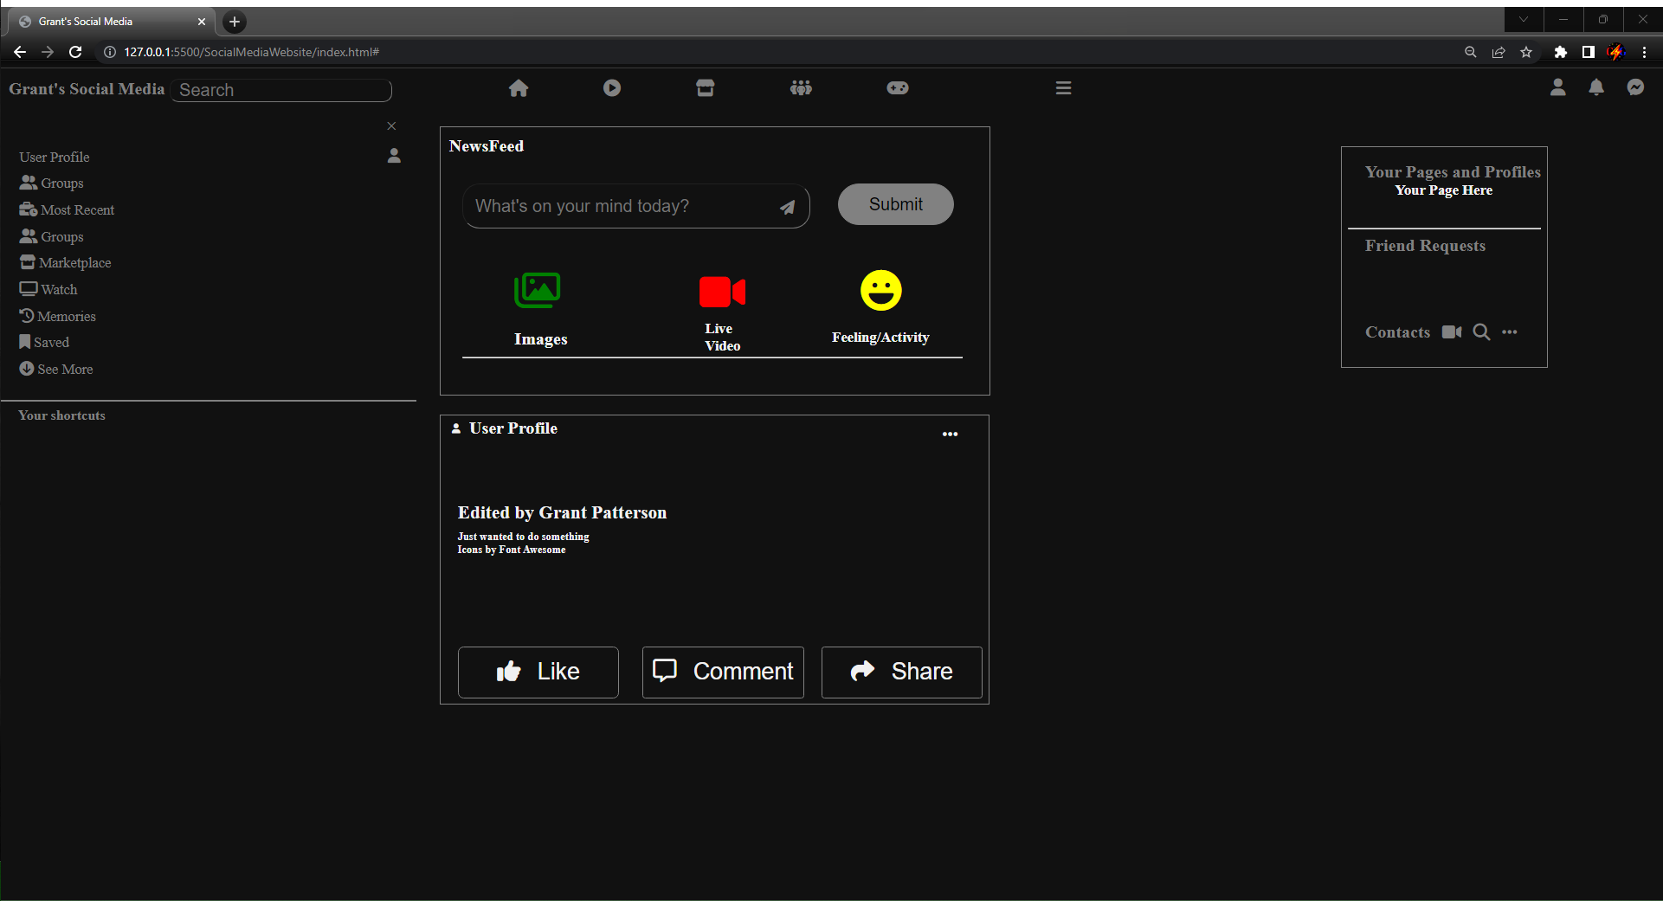The height and width of the screenshot is (901, 1663).
Task: Open the messenger chat icon
Action: 1635,87
